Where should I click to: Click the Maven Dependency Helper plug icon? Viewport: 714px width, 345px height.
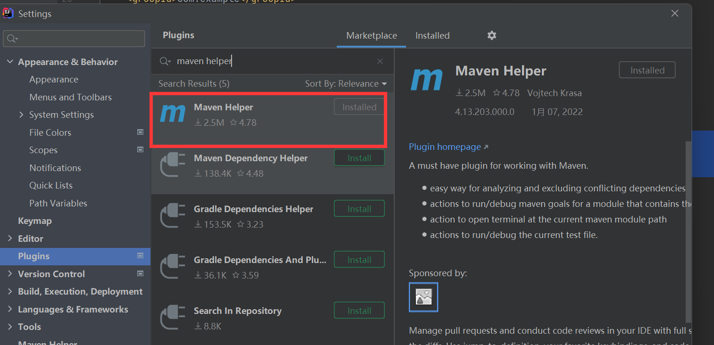[173, 164]
